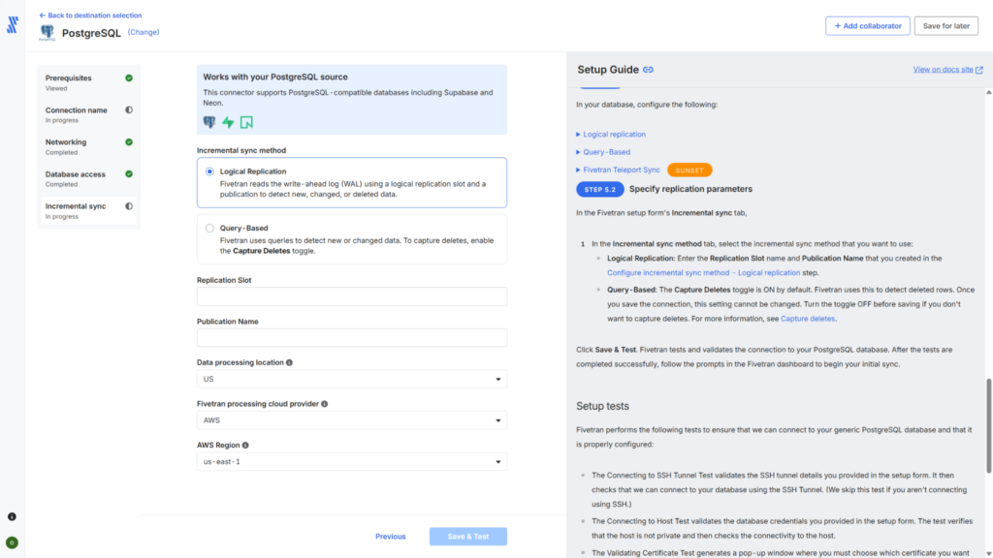Click the Data processing location info icon
The height and width of the screenshot is (558, 993).
tap(289, 362)
